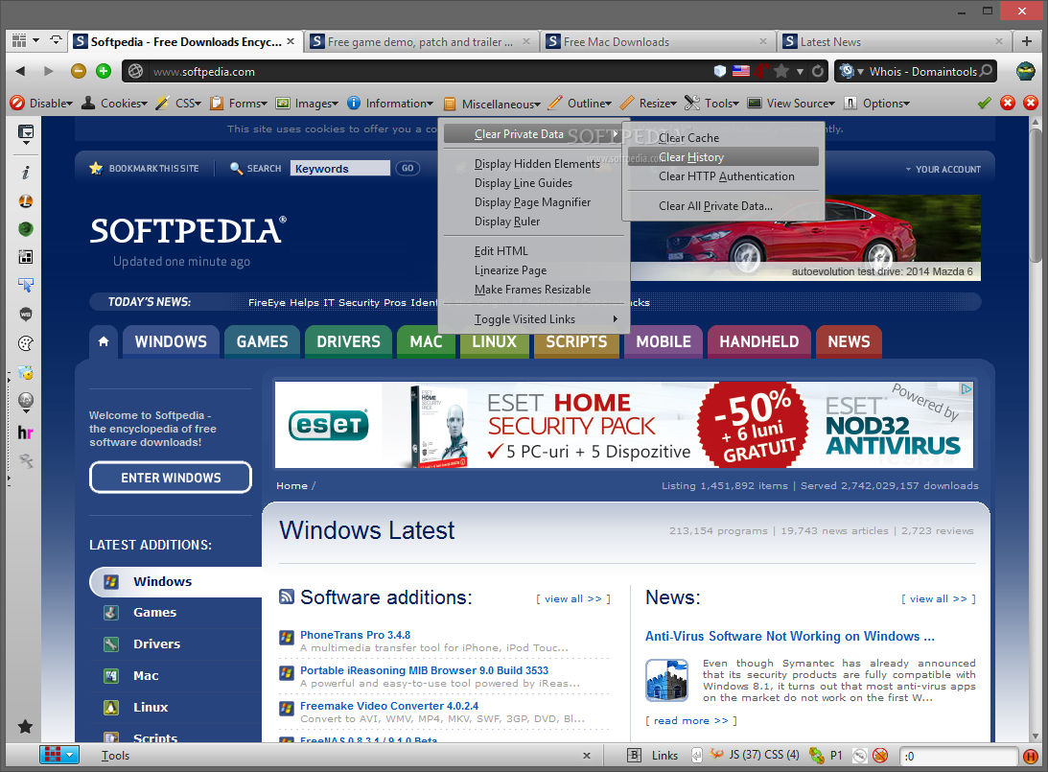Click the P1 status bar icon
The image size is (1048, 772).
pyautogui.click(x=827, y=756)
